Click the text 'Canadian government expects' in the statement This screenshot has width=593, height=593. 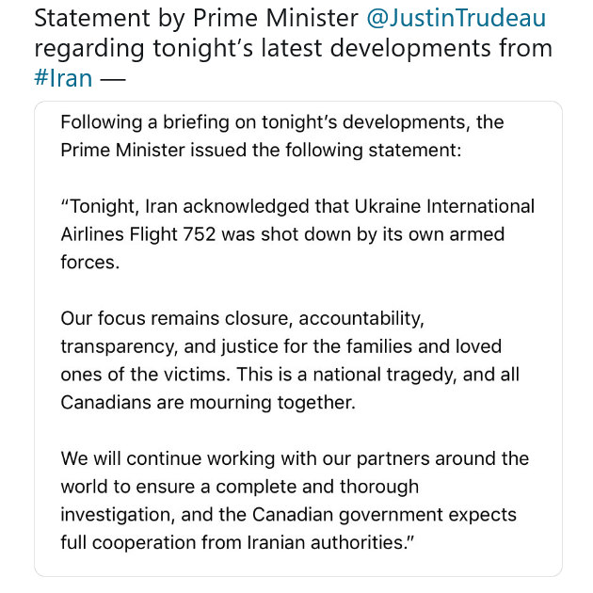(384, 515)
